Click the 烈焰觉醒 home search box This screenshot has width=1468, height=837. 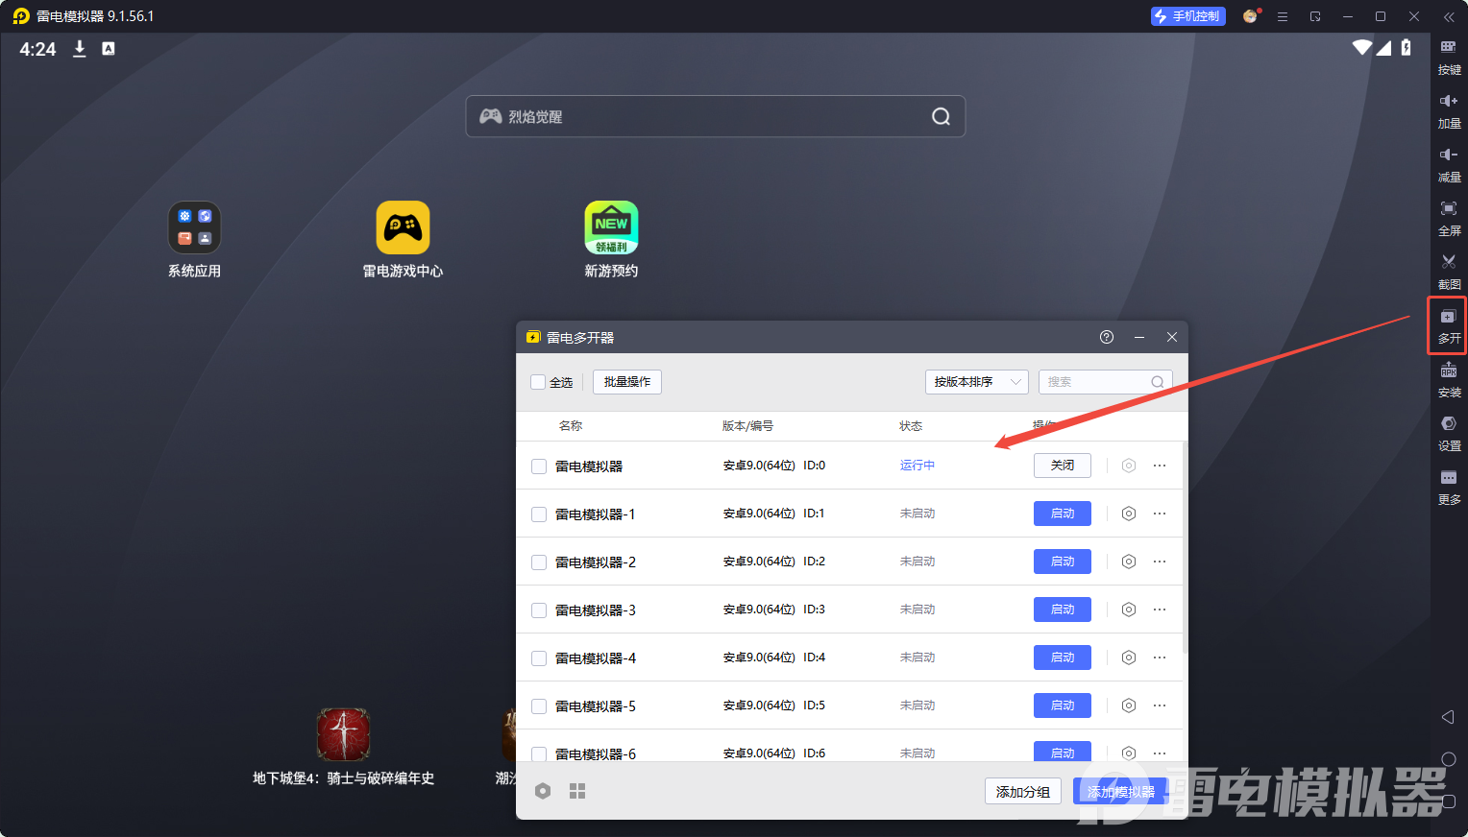pos(716,116)
